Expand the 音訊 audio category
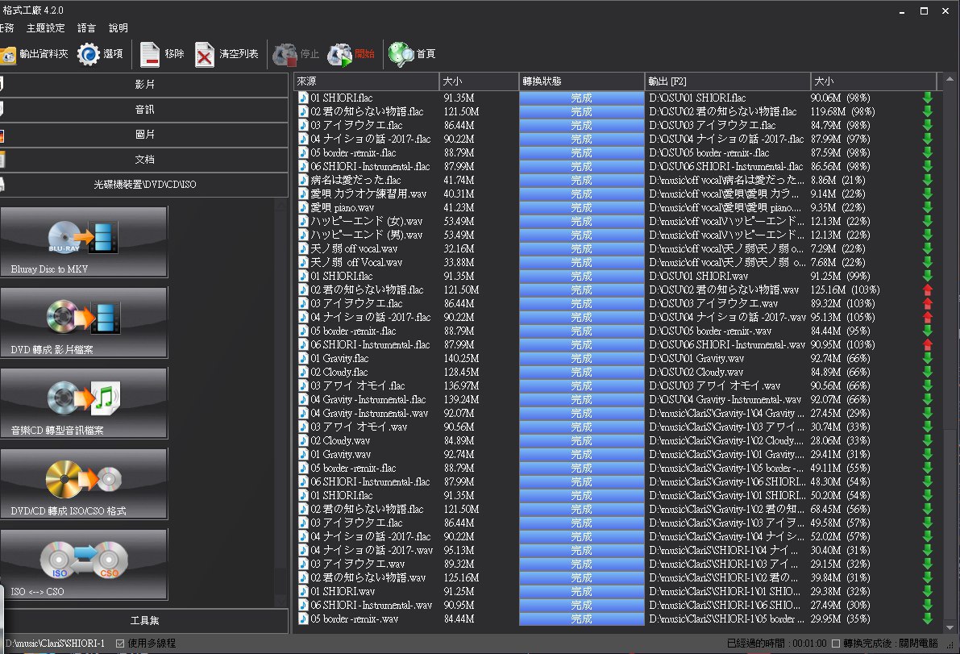 (145, 110)
